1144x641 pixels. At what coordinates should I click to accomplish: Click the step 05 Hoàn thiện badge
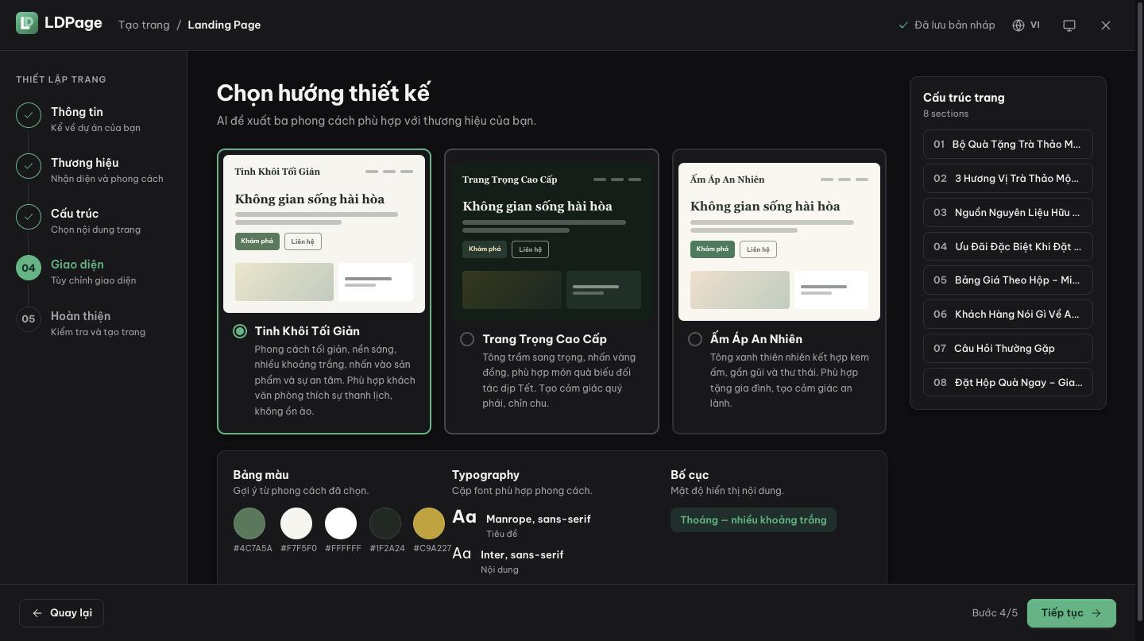coord(29,319)
